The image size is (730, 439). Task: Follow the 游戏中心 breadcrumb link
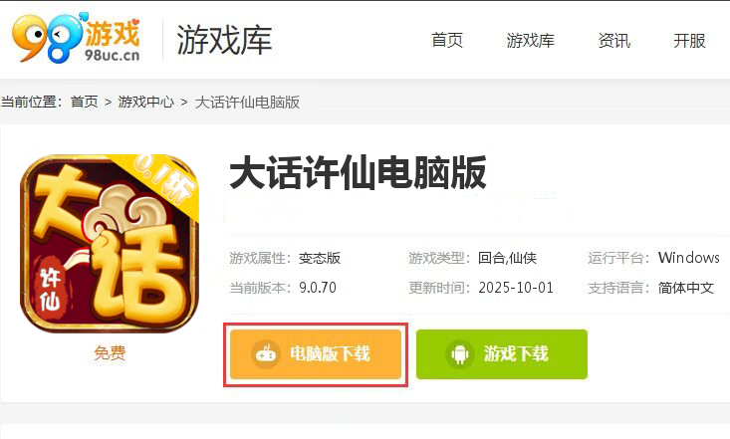point(145,102)
